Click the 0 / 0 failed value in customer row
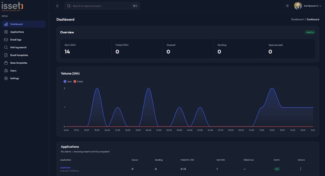325x176 pixels. coord(183,169)
